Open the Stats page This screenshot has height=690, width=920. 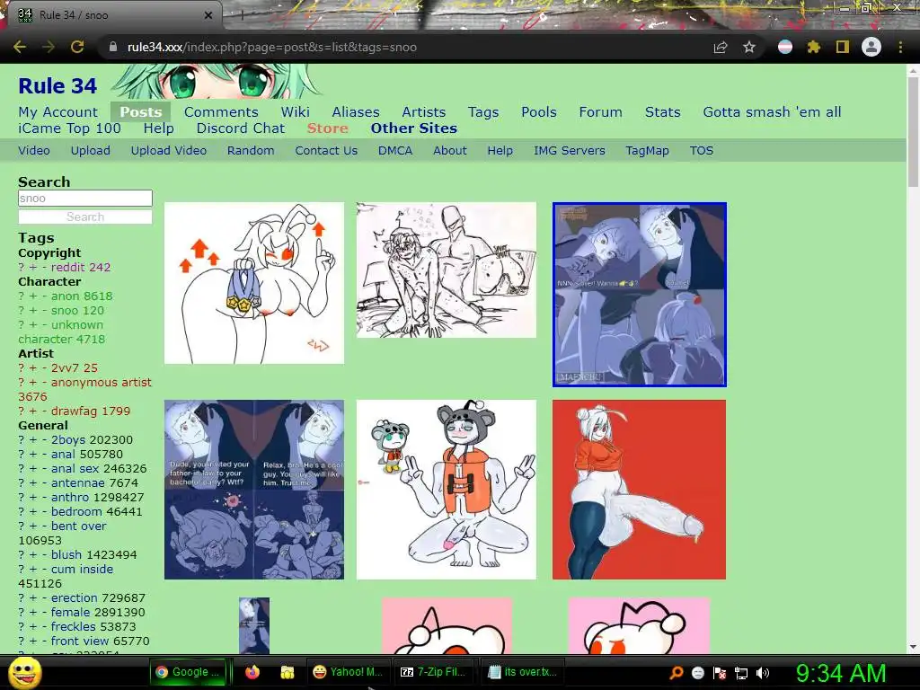coord(662,111)
